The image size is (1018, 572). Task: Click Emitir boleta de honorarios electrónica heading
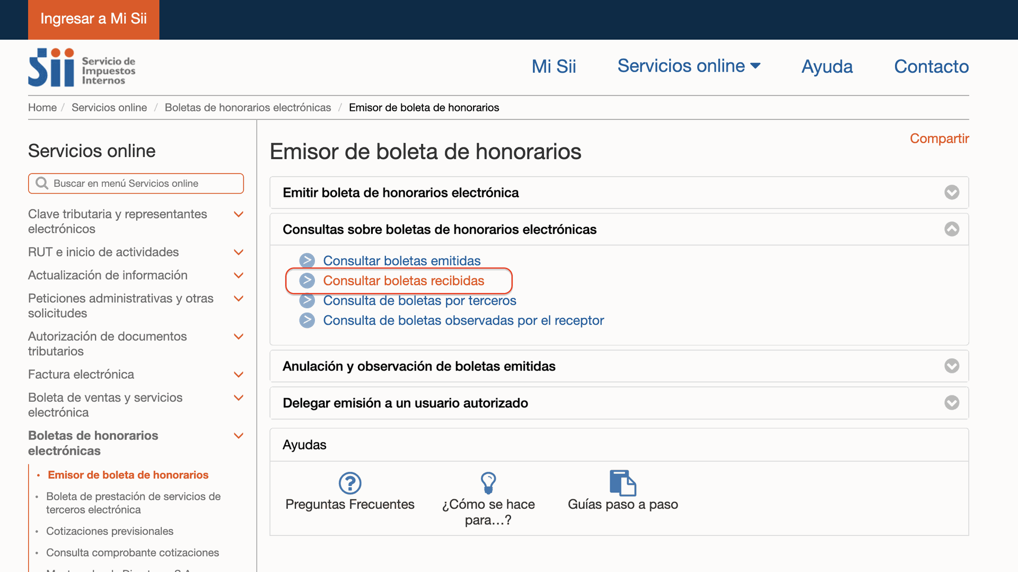401,193
